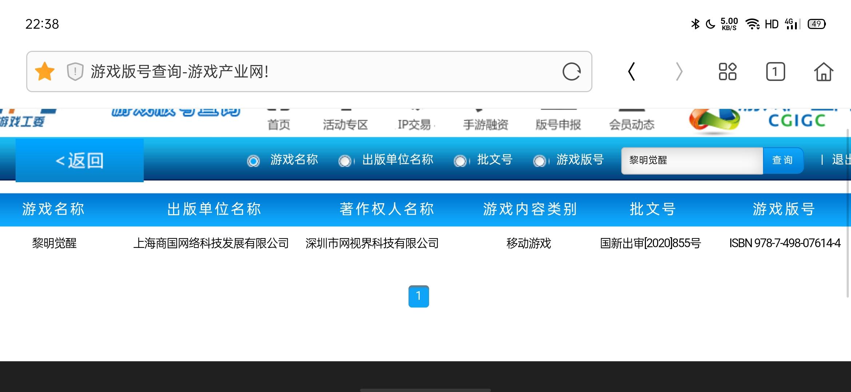Click the 游戏内容类别 column header
851x392 pixels.
[530, 209]
